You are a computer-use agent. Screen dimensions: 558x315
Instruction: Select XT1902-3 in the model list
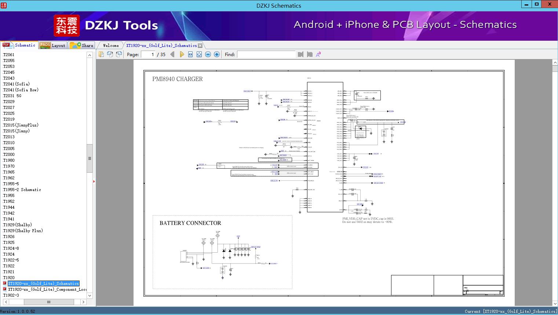pyautogui.click(x=11, y=295)
